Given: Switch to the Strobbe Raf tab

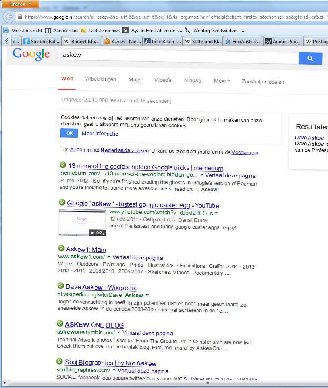Looking at the screenshot, I should tap(42, 41).
